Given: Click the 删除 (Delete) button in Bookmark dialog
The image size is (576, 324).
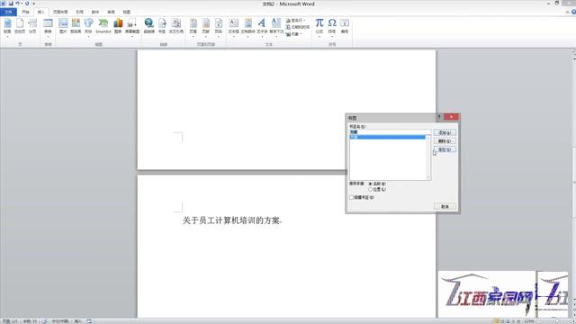Looking at the screenshot, I should click(445, 141).
